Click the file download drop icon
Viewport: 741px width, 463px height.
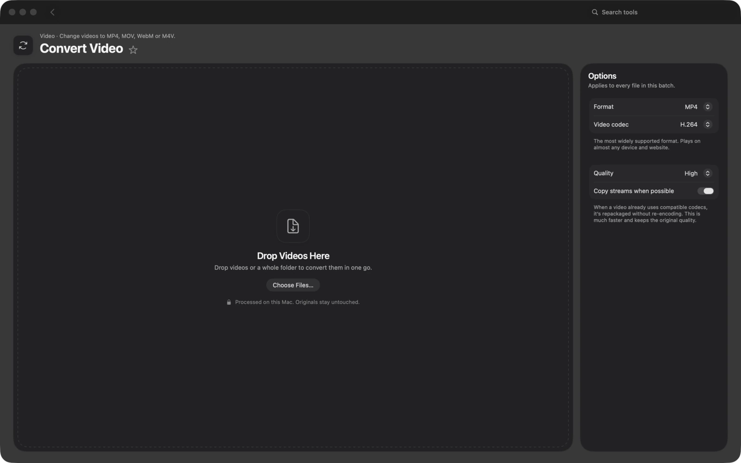293,226
